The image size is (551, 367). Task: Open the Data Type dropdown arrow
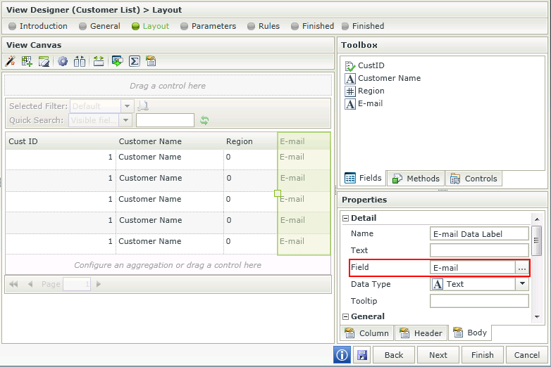pos(522,284)
